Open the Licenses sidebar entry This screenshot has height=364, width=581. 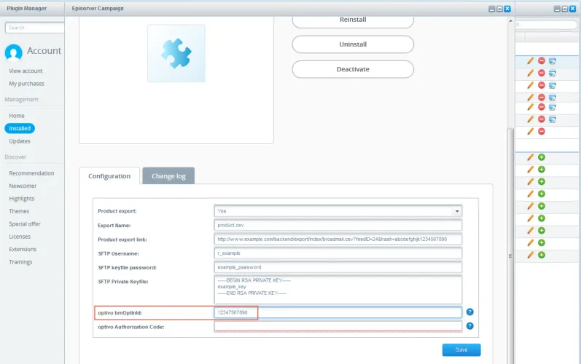tap(20, 237)
